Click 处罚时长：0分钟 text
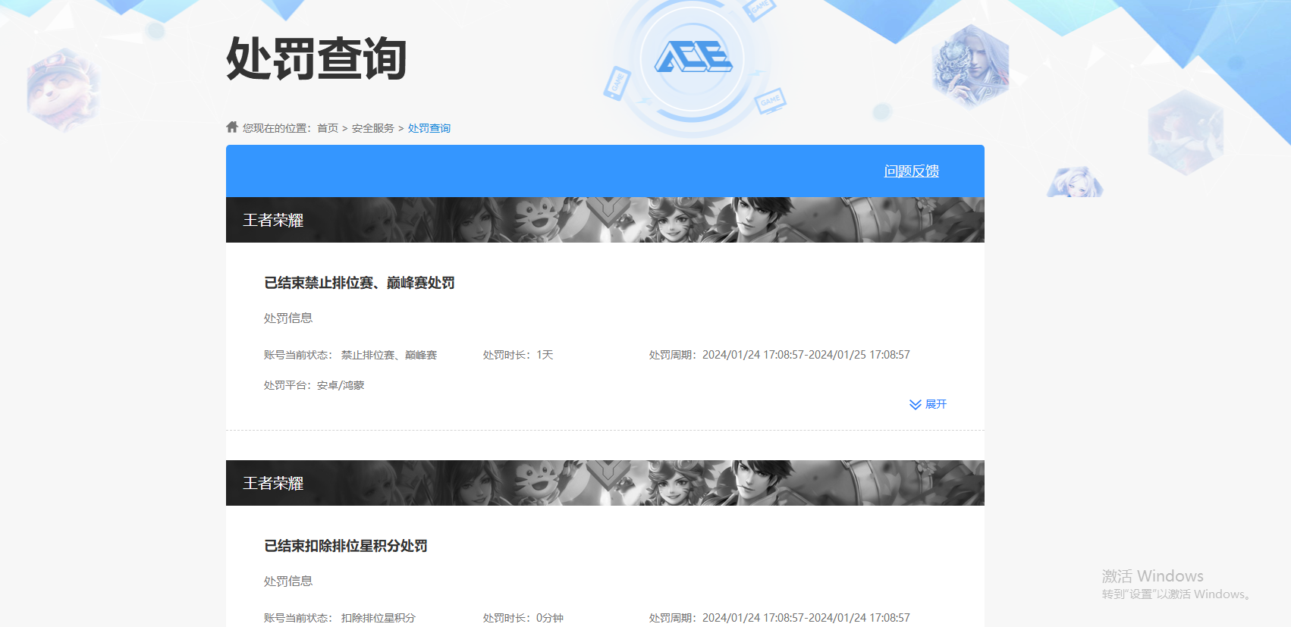The image size is (1291, 627). [523, 618]
